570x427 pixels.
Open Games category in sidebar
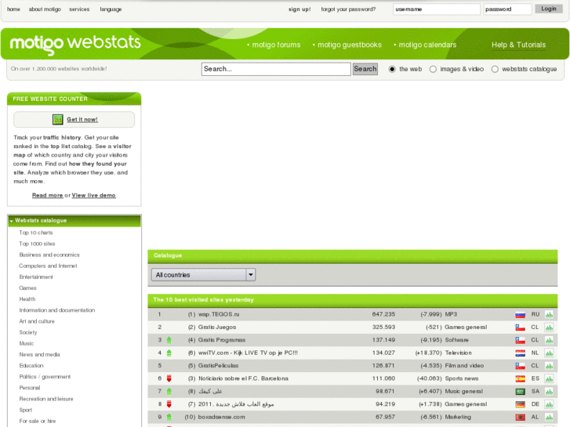click(27, 288)
